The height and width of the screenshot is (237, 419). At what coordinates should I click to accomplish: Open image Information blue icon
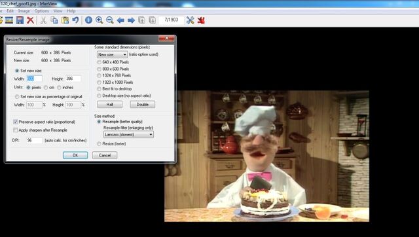tap(89, 20)
